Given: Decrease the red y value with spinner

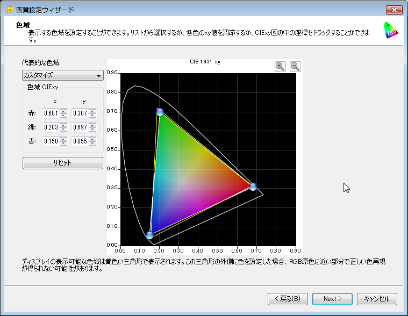Looking at the screenshot, I should [x=92, y=116].
